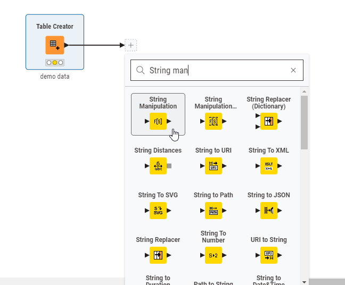
Task: Add the URI to String node
Action: point(268,255)
